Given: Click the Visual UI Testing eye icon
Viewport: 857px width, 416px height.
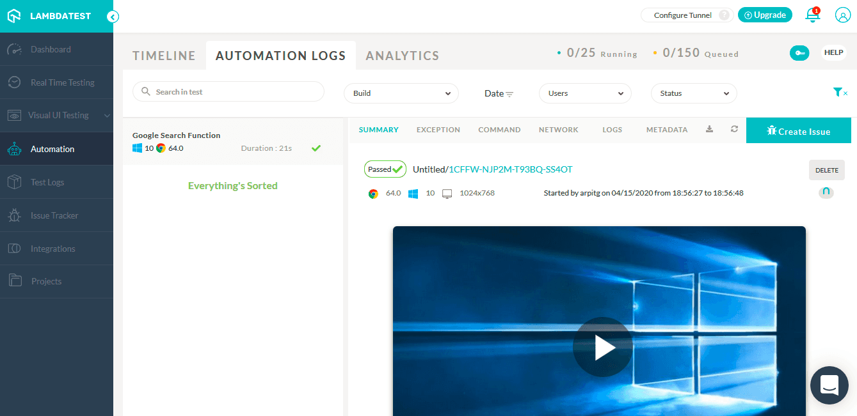Looking at the screenshot, I should click(14, 116).
